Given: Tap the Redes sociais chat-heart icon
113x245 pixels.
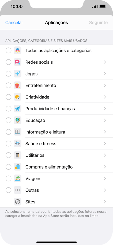Looking at the screenshot, I should click(17, 62).
